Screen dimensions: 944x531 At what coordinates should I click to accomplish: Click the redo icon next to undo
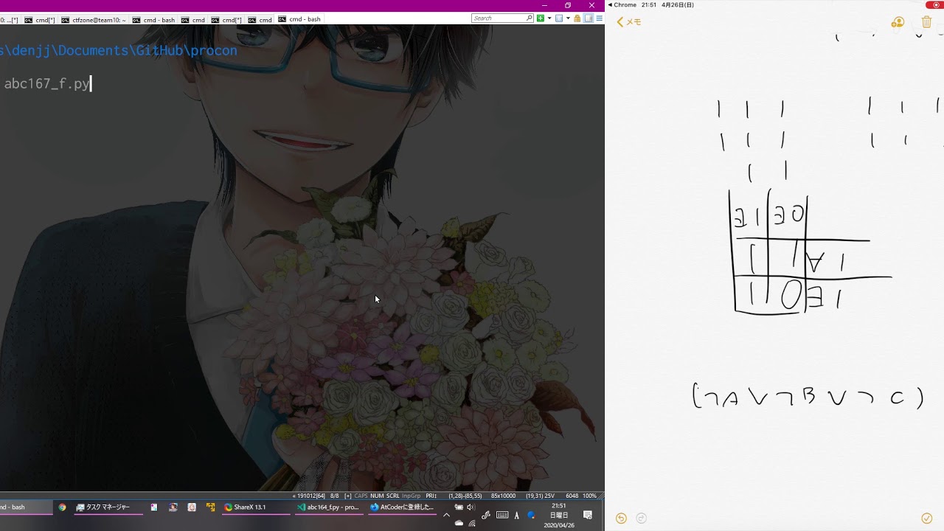(x=641, y=518)
